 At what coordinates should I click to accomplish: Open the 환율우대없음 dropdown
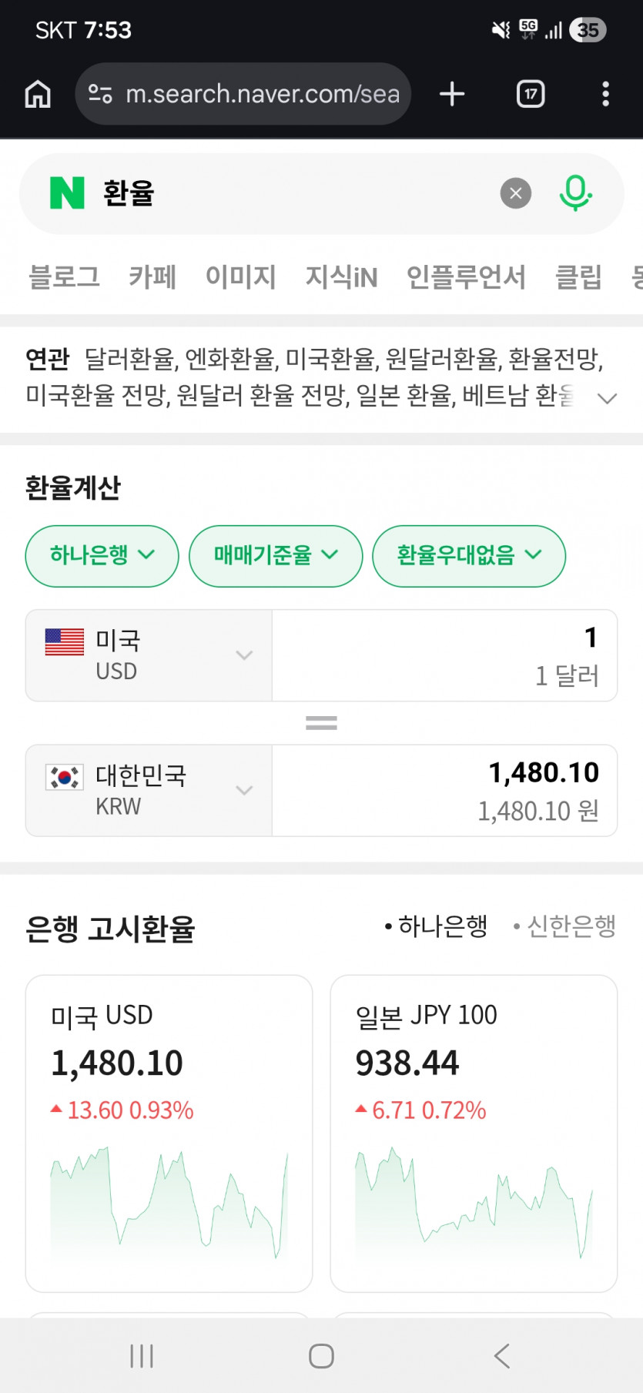click(468, 555)
